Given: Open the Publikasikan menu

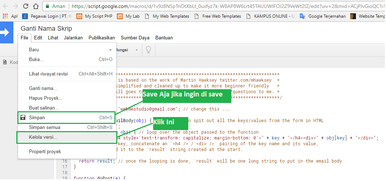Looking at the screenshot, I should coord(102,38).
